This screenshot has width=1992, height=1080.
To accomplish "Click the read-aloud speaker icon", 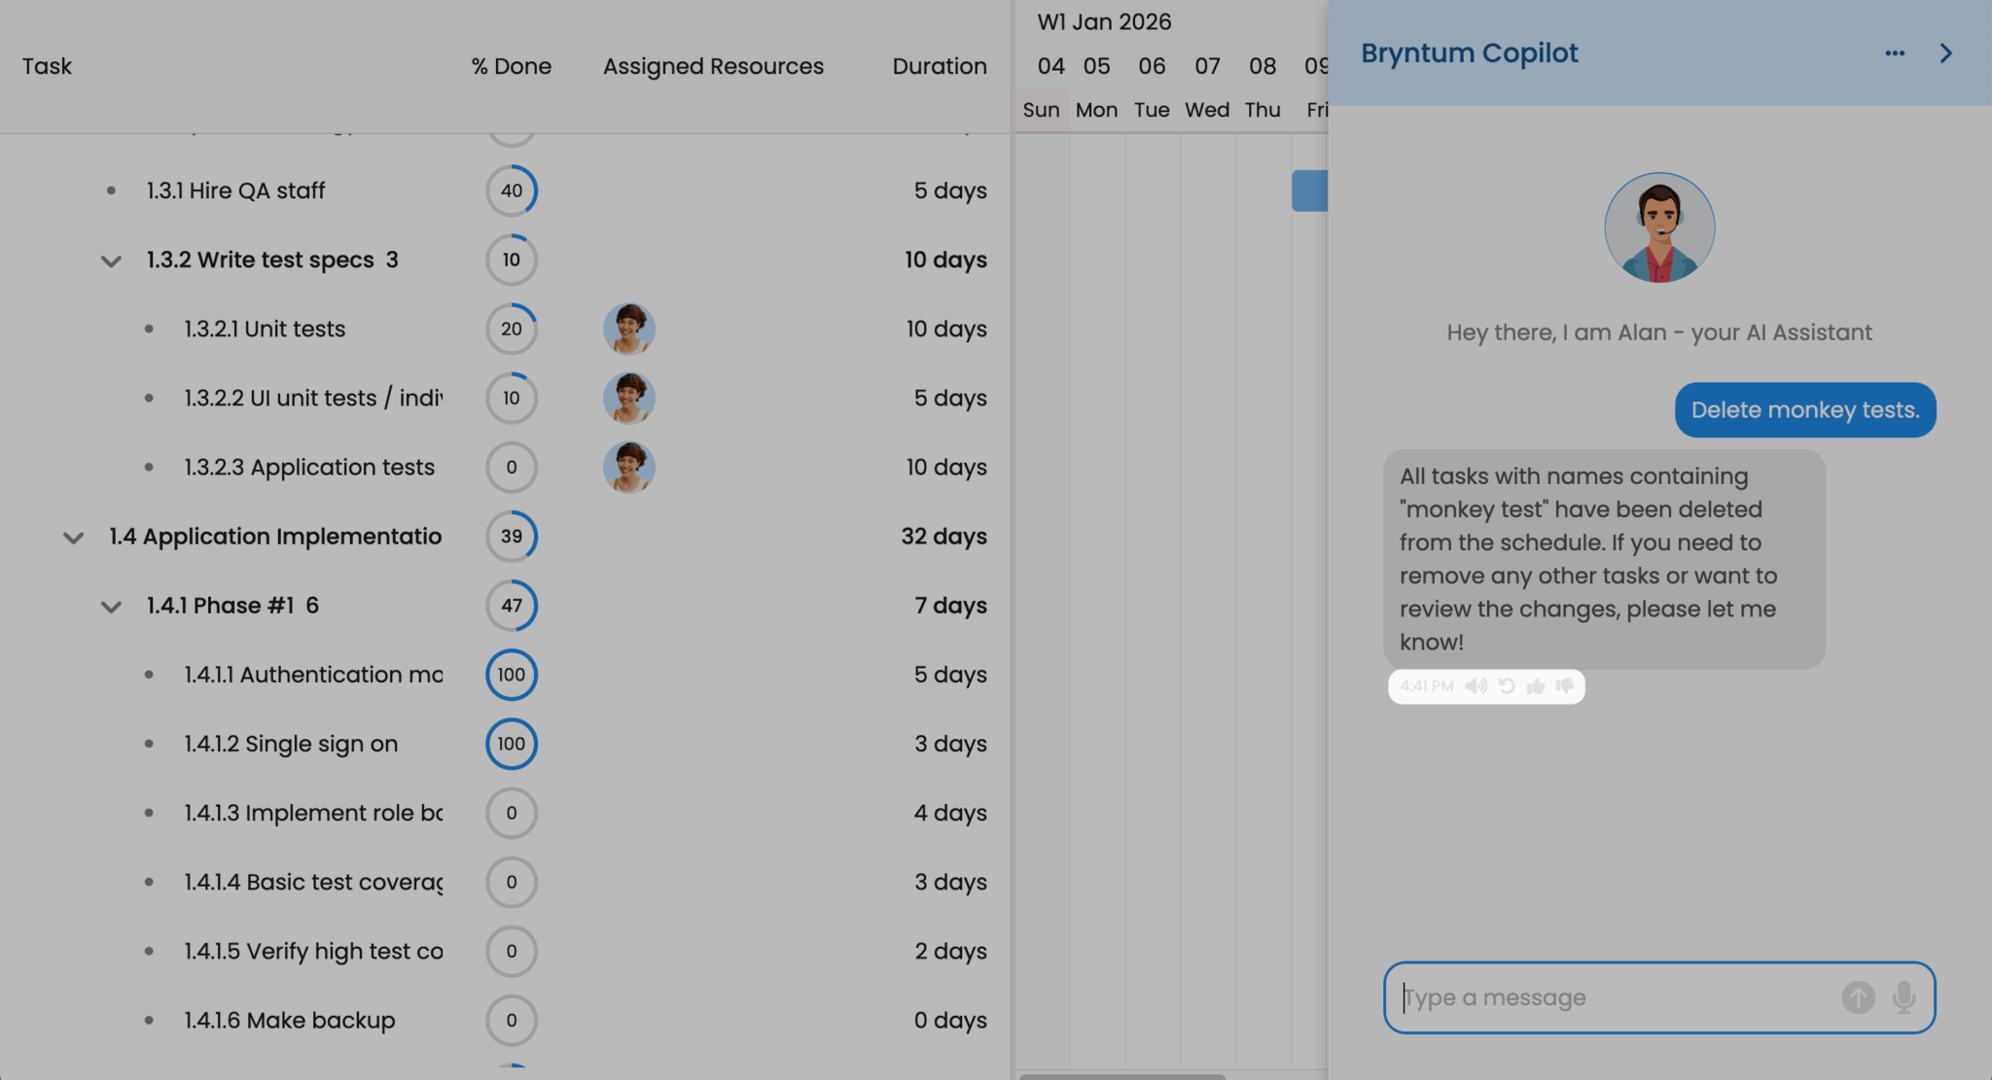I will click(x=1476, y=686).
